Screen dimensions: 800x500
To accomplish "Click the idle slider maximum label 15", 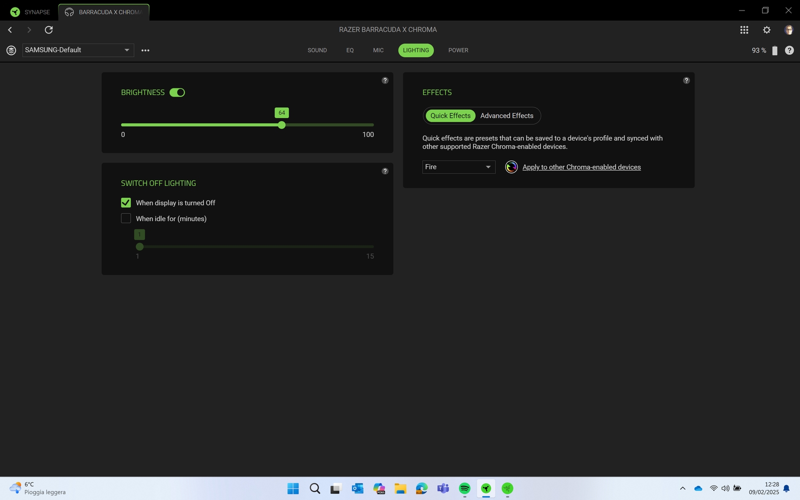I will click(x=370, y=256).
